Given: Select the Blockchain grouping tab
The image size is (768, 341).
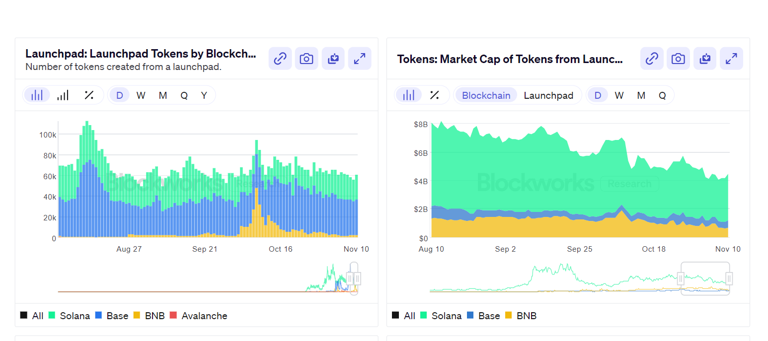Looking at the screenshot, I should [x=485, y=95].
